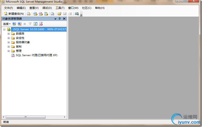Click the SQL Server 代理 agent icon
Screen dimensions: 202x127
tap(13, 55)
